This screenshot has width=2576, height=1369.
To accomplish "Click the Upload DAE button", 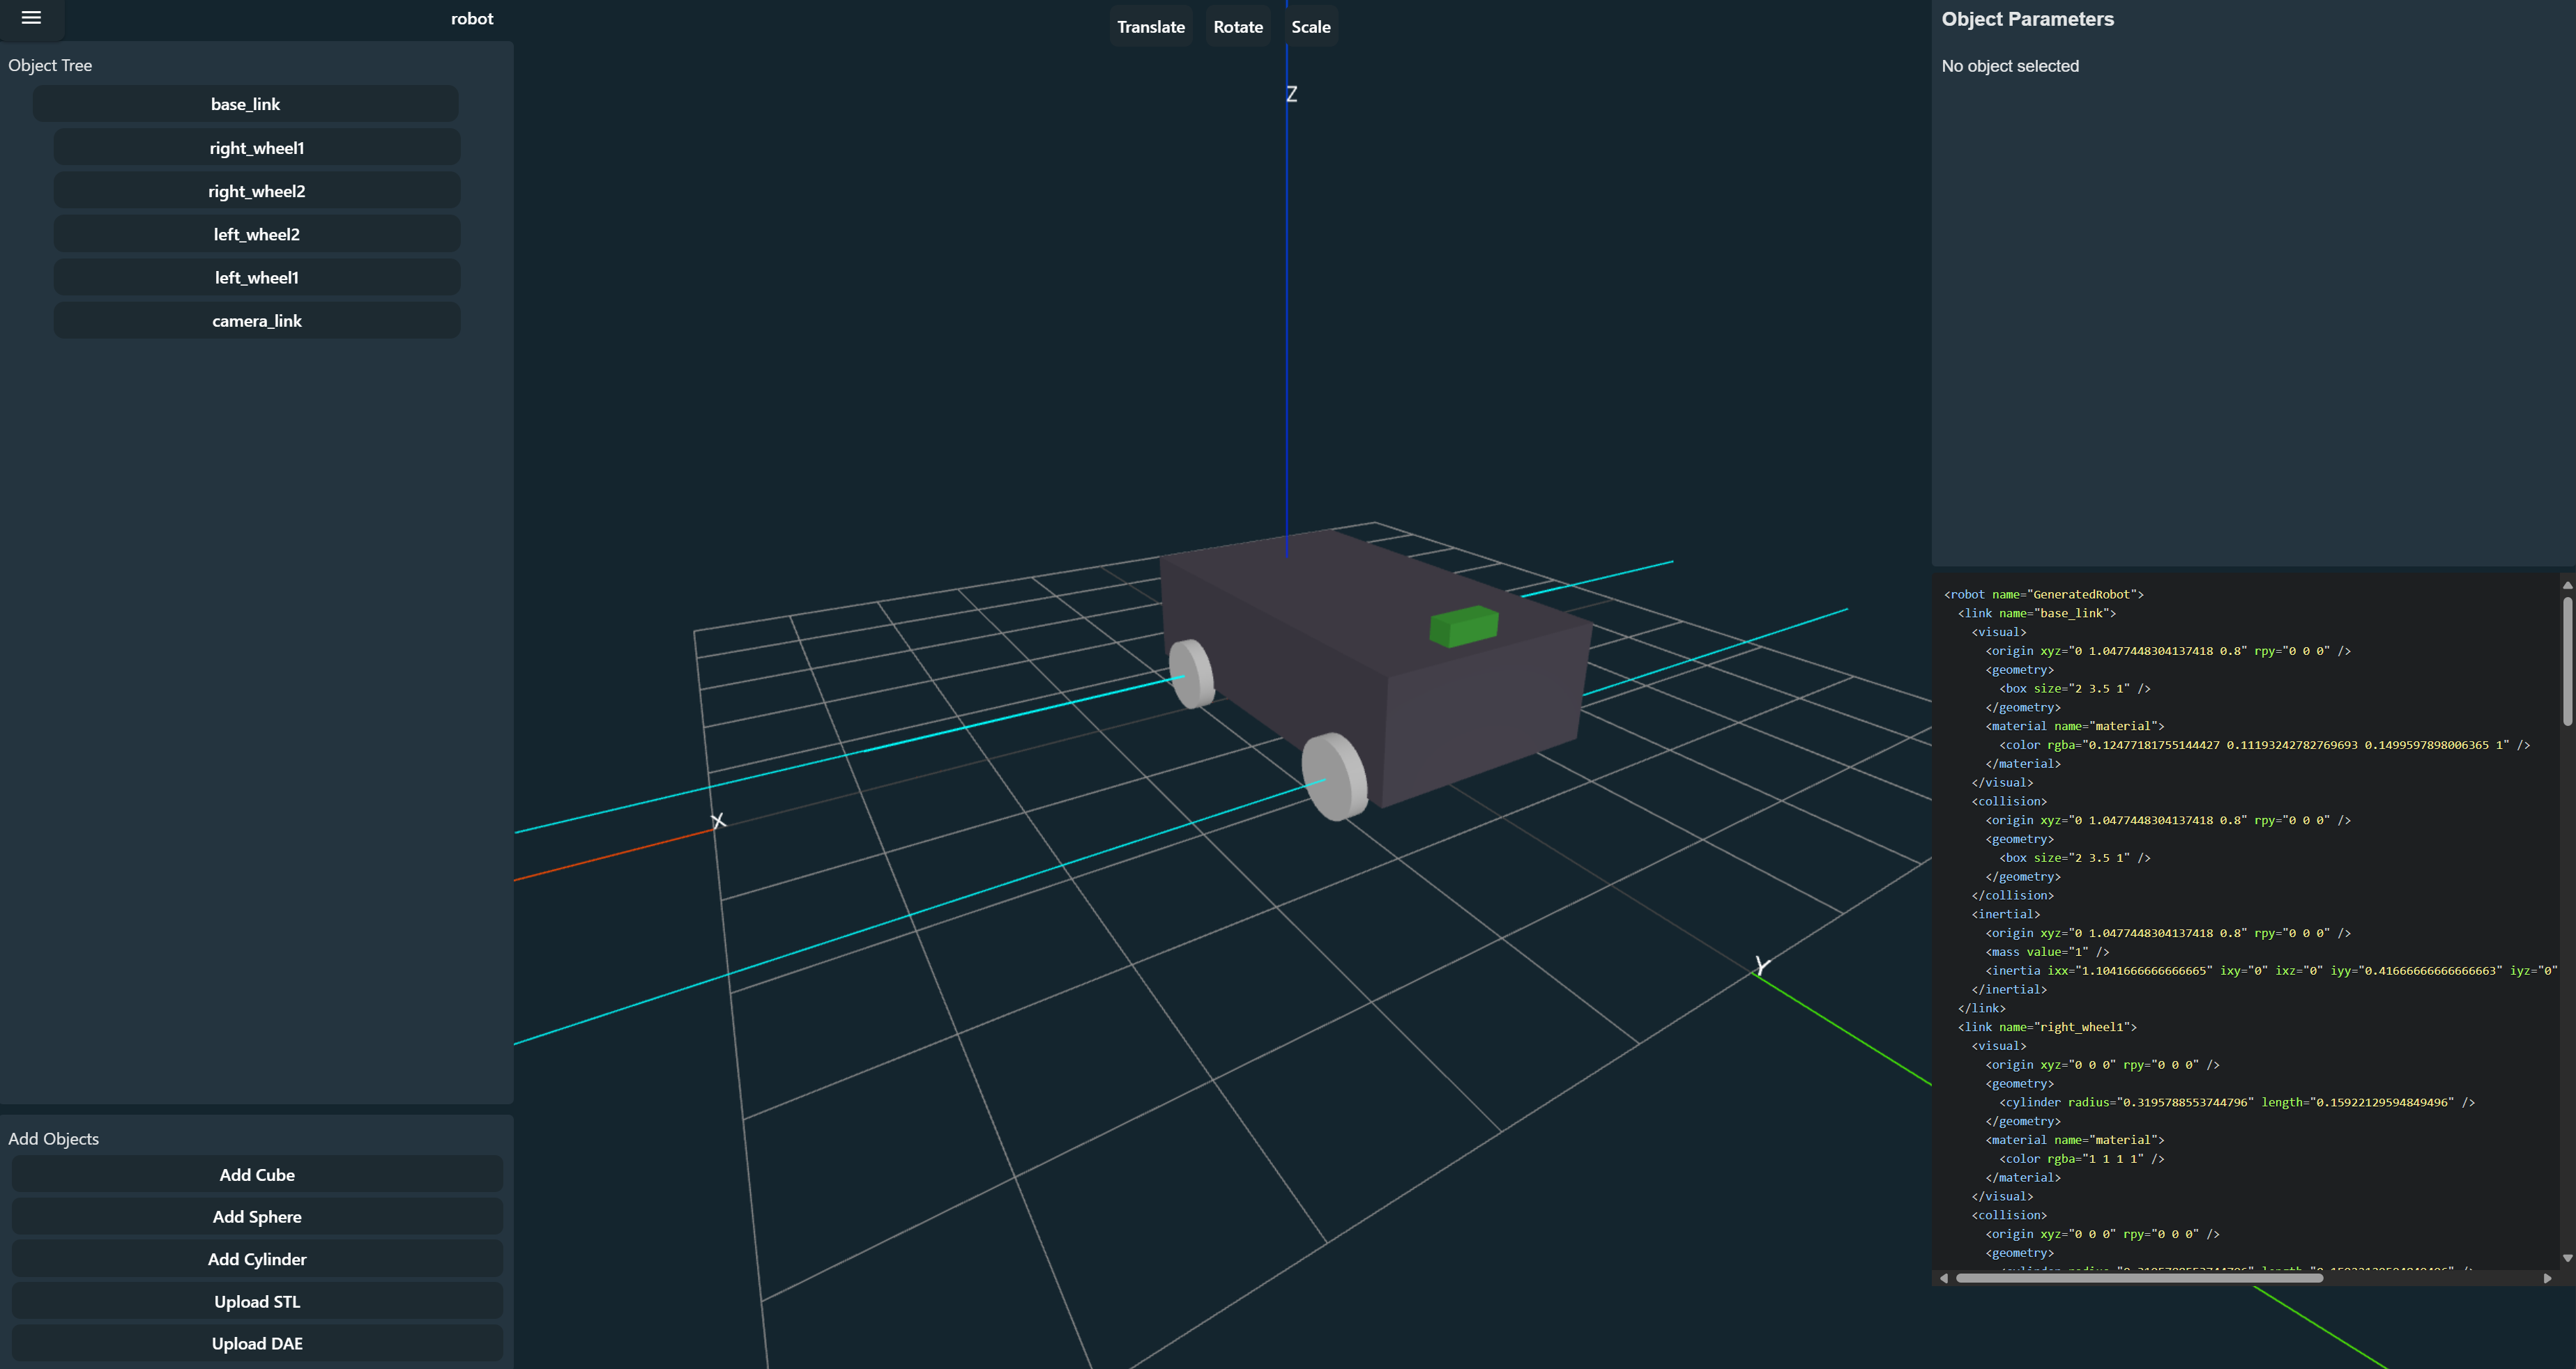I will click(x=257, y=1343).
